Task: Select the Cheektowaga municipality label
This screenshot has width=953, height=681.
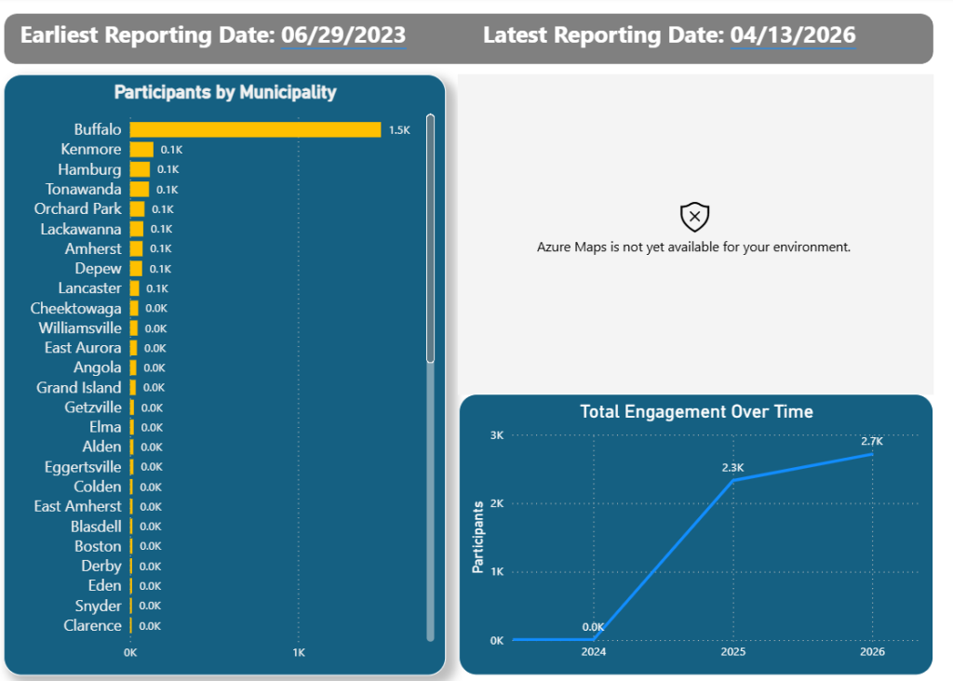Action: tap(75, 308)
